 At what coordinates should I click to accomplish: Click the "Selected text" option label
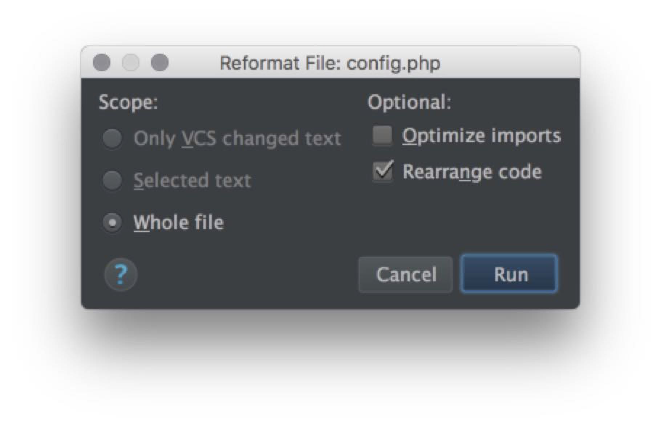pos(192,181)
